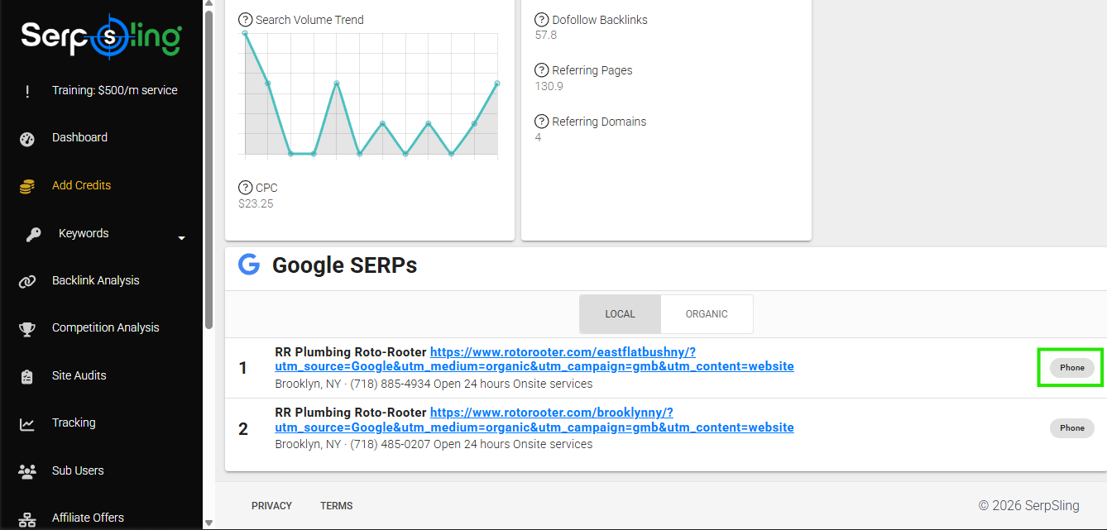Click the sidebar vertical scrollbar
The height and width of the screenshot is (530, 1107).
pyautogui.click(x=208, y=165)
